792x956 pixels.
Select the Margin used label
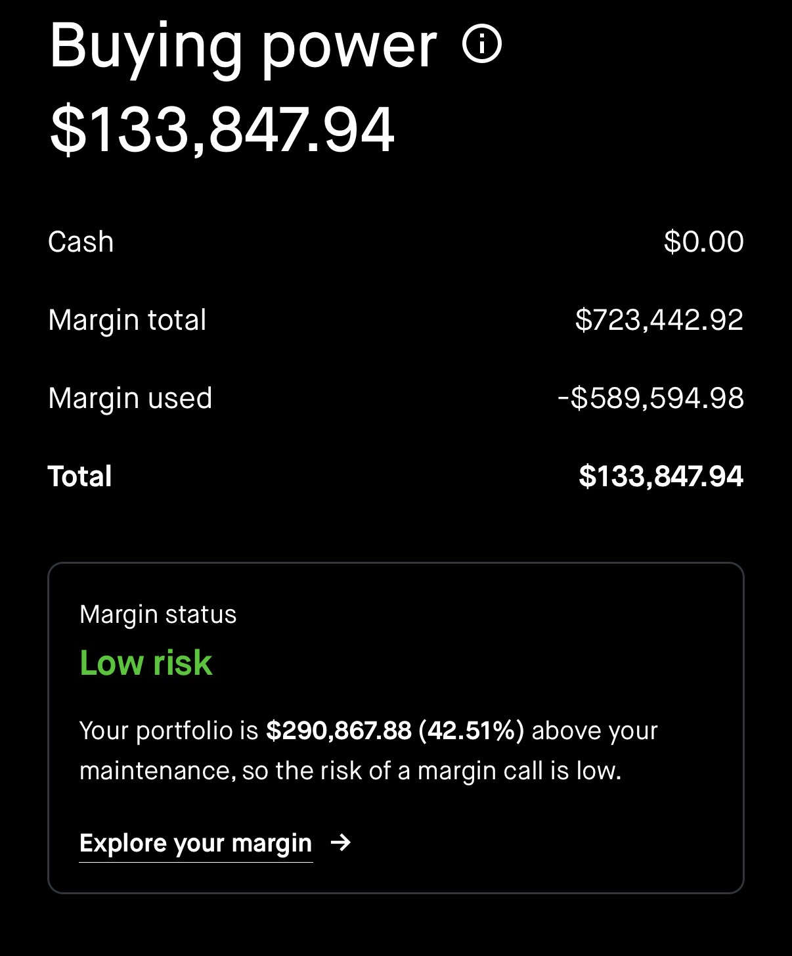click(x=130, y=398)
